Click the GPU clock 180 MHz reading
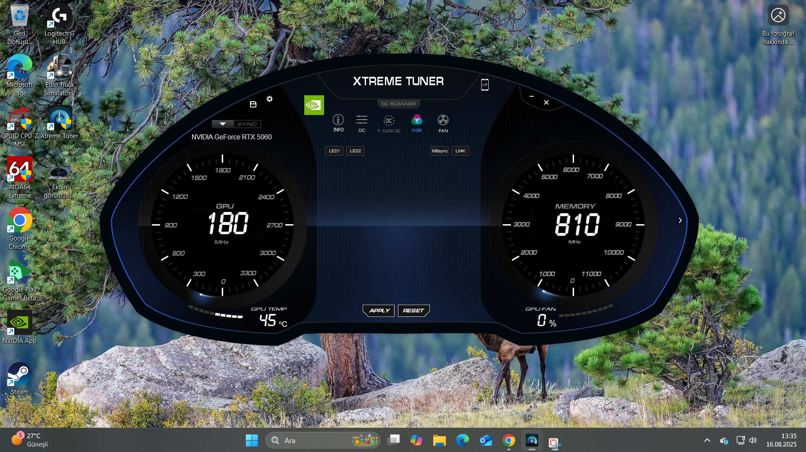 click(x=228, y=223)
